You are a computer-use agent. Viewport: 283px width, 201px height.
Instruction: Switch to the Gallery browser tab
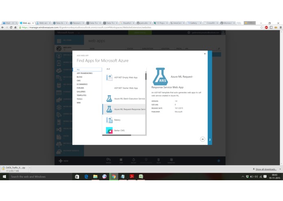tap(194, 23)
